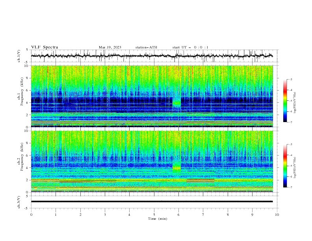This screenshot has width=312, height=241.
Task: Click the "ch.1(V)" axis label
Action: [x=19, y=56]
